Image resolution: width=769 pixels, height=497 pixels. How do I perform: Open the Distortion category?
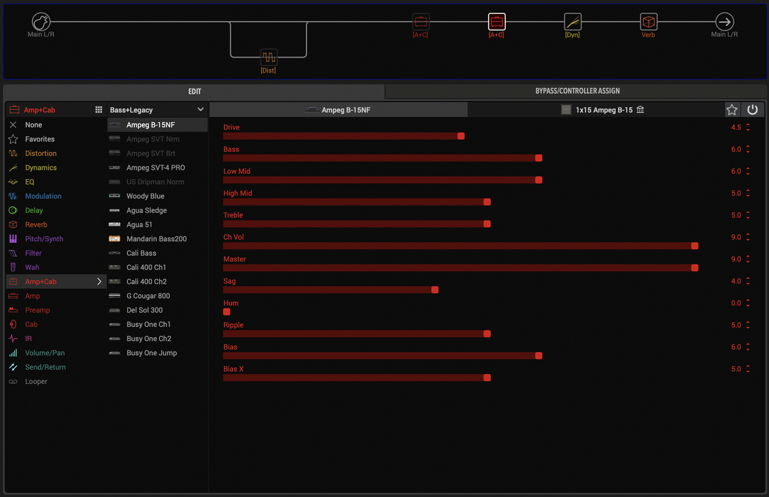[x=56, y=153]
